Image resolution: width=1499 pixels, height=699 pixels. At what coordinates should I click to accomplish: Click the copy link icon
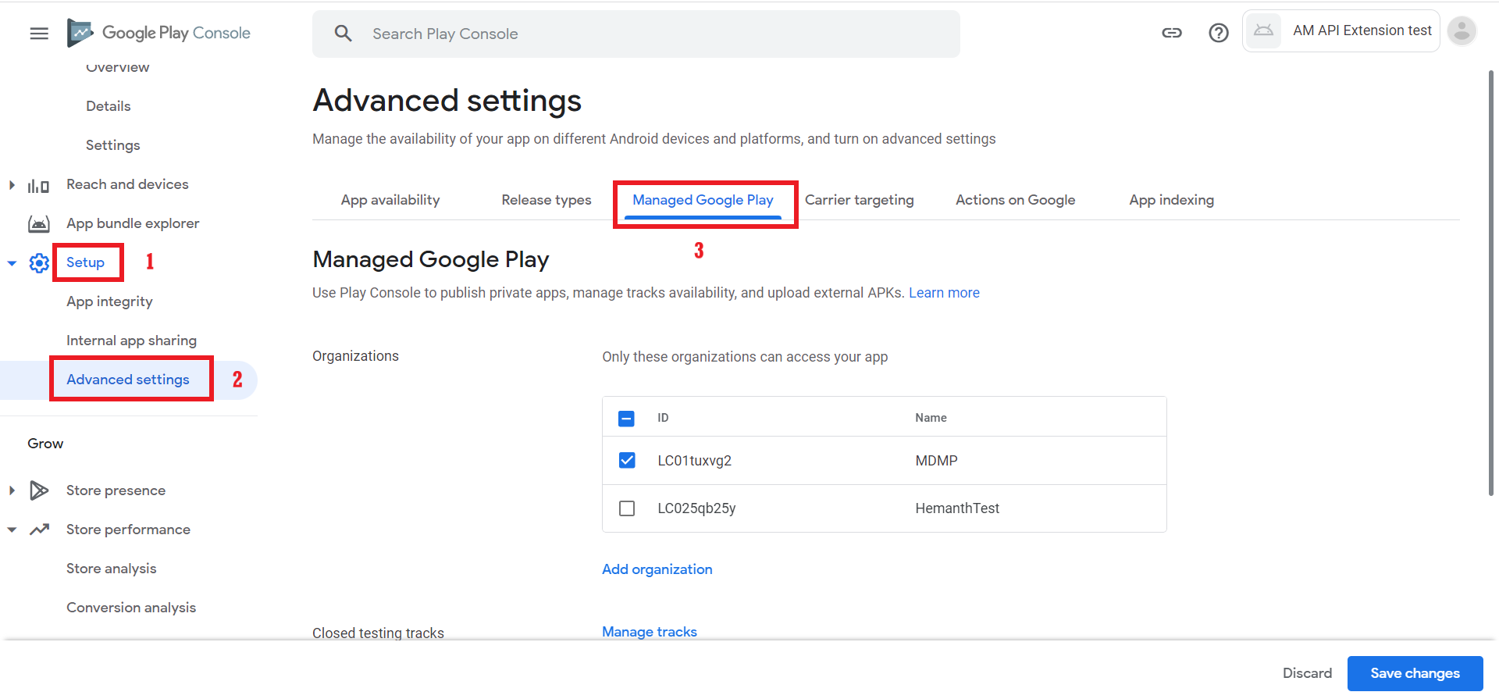click(x=1171, y=33)
